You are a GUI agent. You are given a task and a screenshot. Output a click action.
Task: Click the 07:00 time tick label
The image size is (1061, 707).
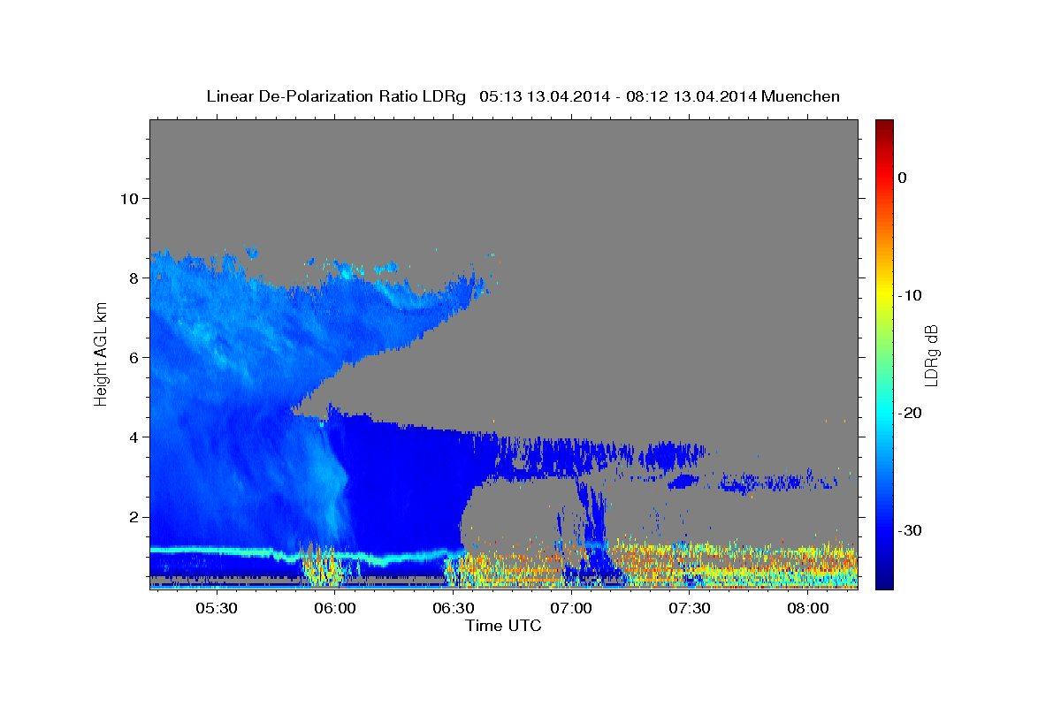pos(571,609)
